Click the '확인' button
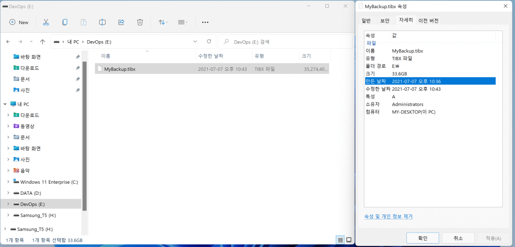Viewport: 515px width, 247px height. 423,238
